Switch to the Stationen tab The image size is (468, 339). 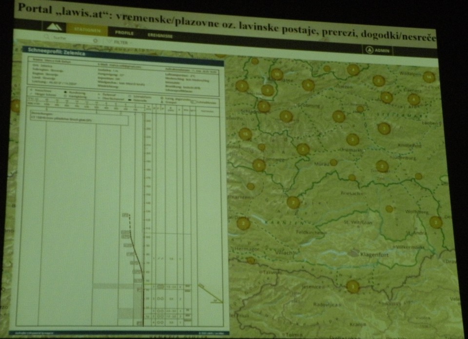(87, 30)
